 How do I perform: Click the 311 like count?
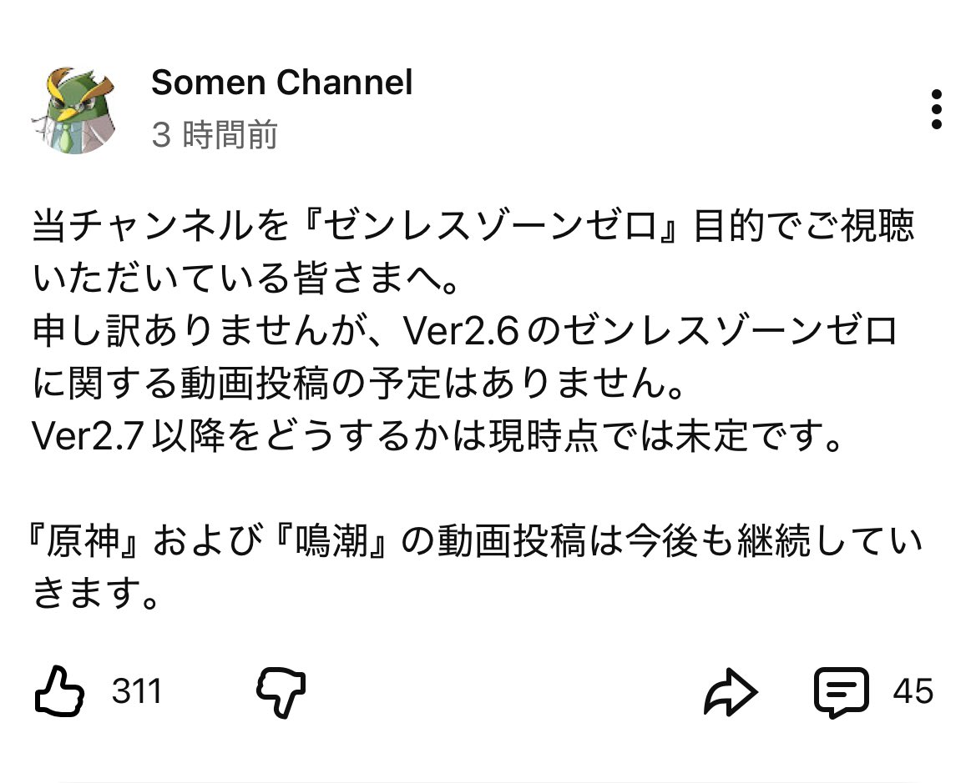[x=137, y=691]
